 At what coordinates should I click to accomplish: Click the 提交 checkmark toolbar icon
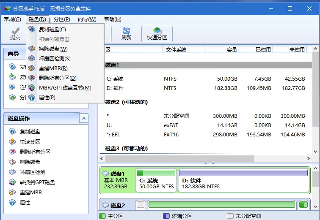(15, 31)
